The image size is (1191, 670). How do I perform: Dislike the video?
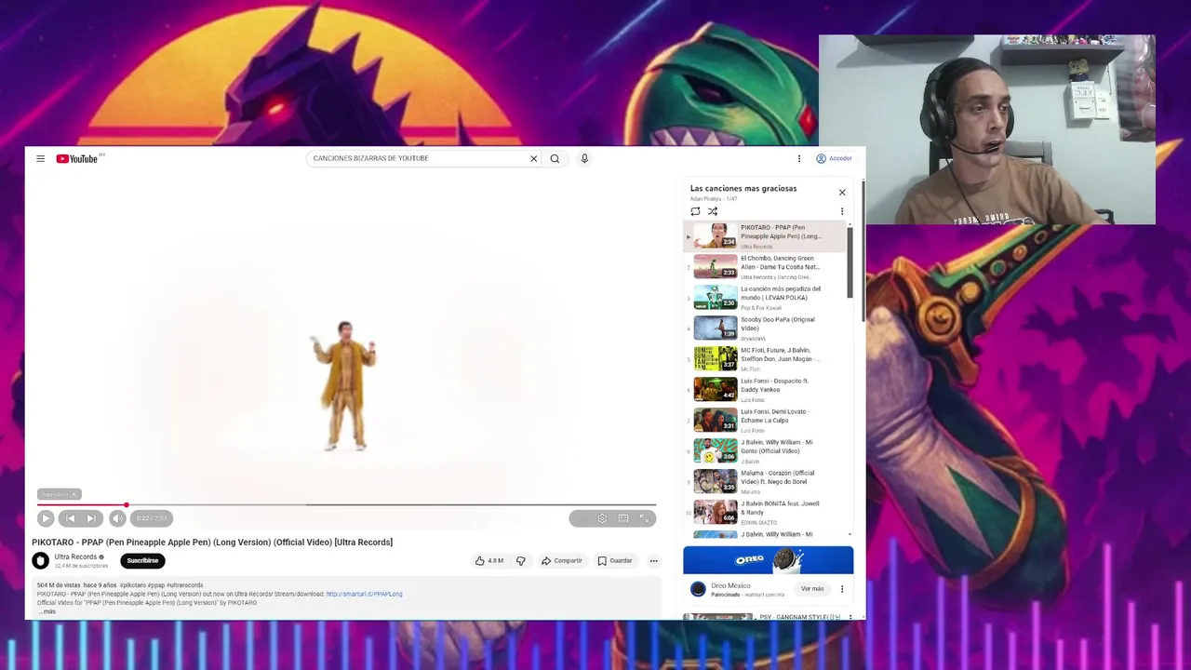coord(521,561)
